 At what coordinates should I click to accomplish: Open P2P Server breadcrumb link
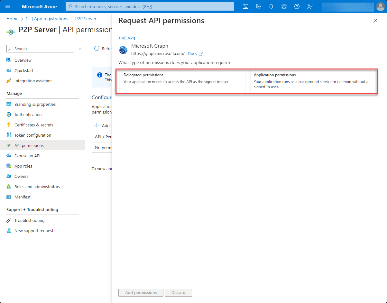point(86,19)
